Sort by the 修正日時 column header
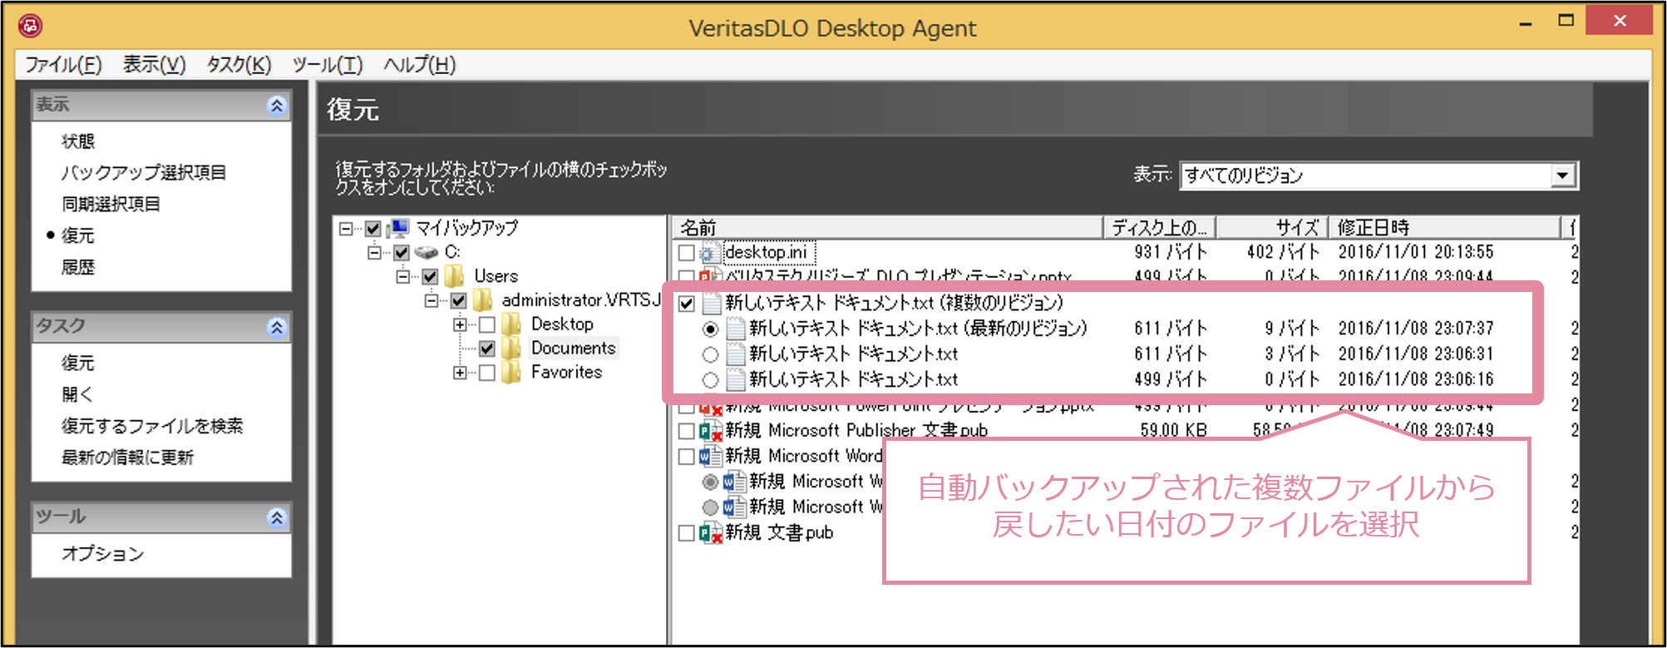This screenshot has width=1667, height=648. (x=1445, y=228)
